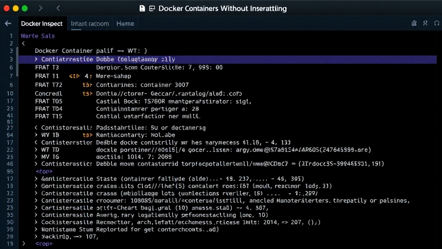Image resolution: width=442 pixels, height=249 pixels.
Task: Expand the MV 1G doctils row
Action: pos(36,156)
